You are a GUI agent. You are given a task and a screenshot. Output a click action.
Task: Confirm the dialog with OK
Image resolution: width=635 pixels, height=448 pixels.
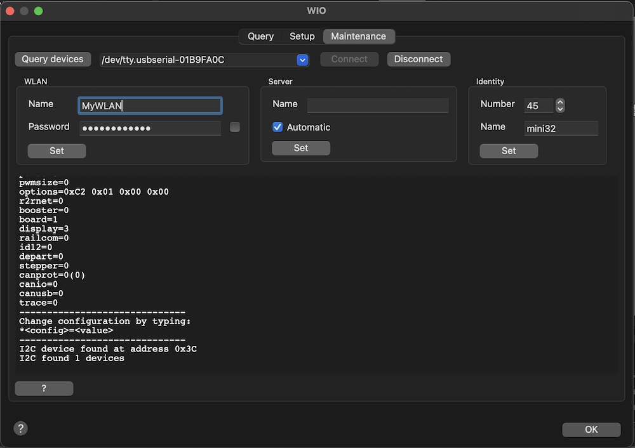click(591, 430)
